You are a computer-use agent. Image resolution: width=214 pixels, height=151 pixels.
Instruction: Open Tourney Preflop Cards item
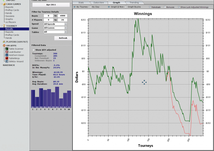click(12, 35)
